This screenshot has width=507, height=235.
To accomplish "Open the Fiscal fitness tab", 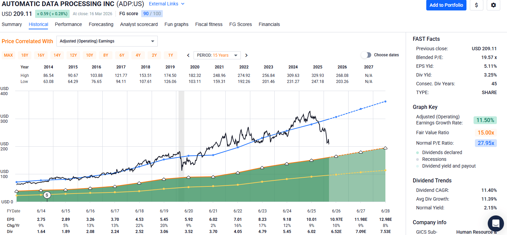I will pyautogui.click(x=209, y=24).
